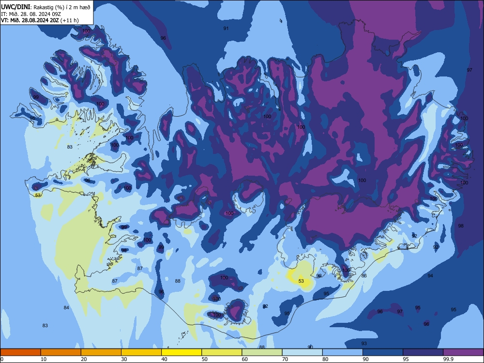Click the '84' value off the southwest coast
The height and width of the screenshot is (363, 484).
(x=66, y=307)
